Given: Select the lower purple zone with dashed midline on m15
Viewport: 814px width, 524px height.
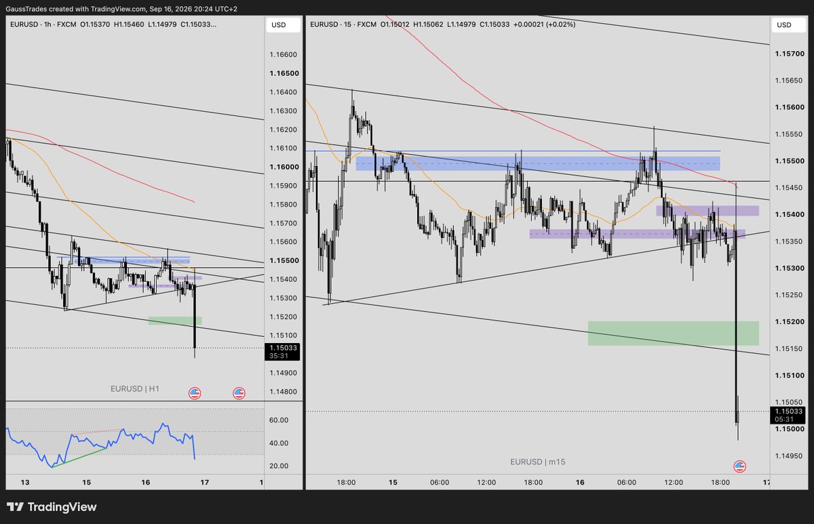Looking at the screenshot, I should (x=637, y=234).
